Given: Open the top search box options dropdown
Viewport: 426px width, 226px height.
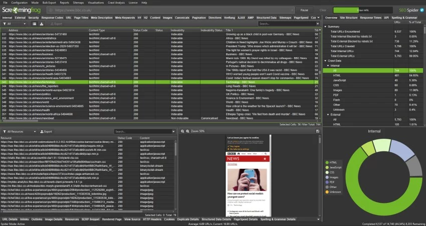Looking at the screenshot, I should tap(318, 24).
